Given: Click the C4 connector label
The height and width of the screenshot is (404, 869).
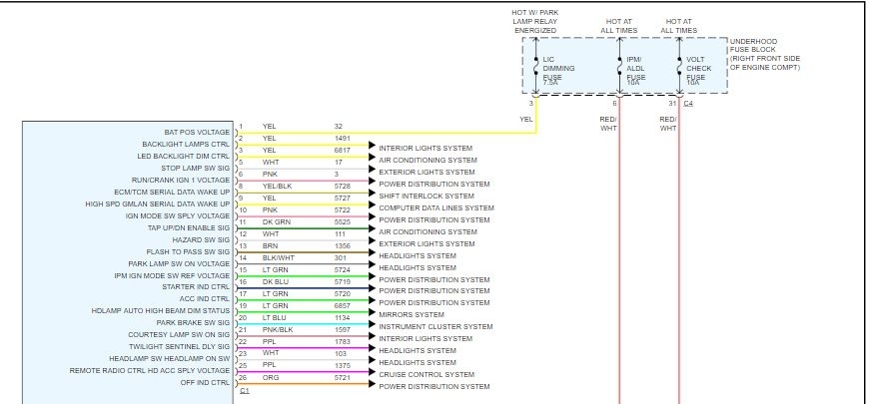Looking at the screenshot, I should coord(688,104).
